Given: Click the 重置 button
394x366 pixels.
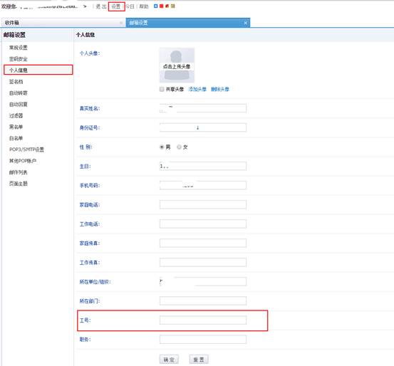Looking at the screenshot, I should [199, 360].
